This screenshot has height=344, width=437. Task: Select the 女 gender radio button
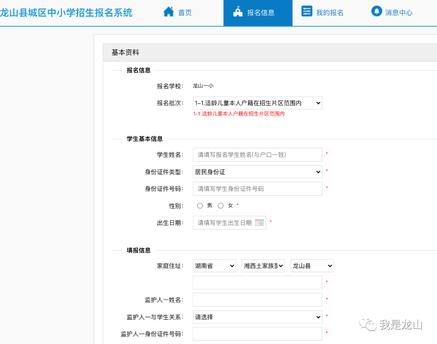tap(221, 206)
